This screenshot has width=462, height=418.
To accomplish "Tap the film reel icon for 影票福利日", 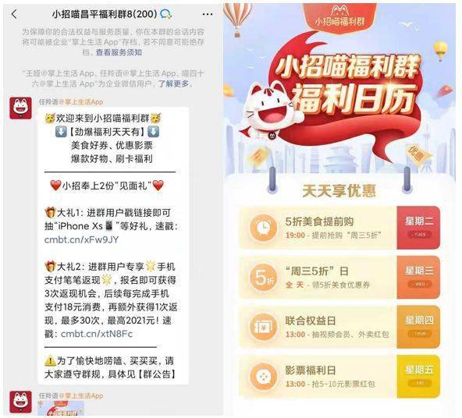I will 263,376.
